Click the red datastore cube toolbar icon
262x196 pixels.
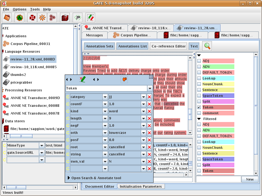click(65, 17)
